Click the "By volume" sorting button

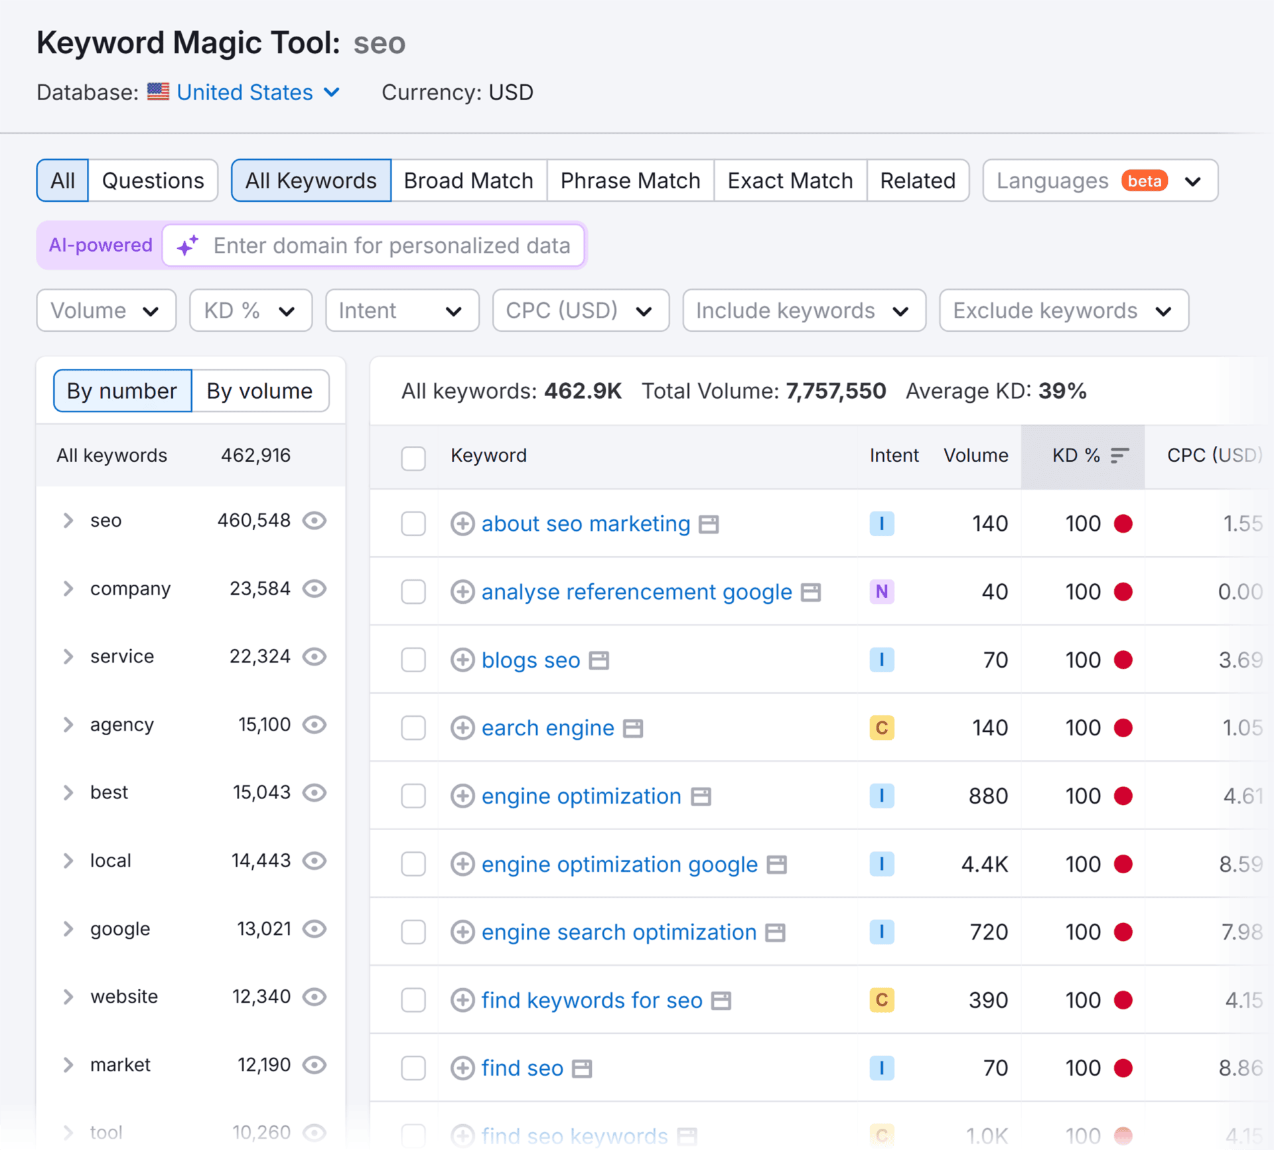(260, 391)
